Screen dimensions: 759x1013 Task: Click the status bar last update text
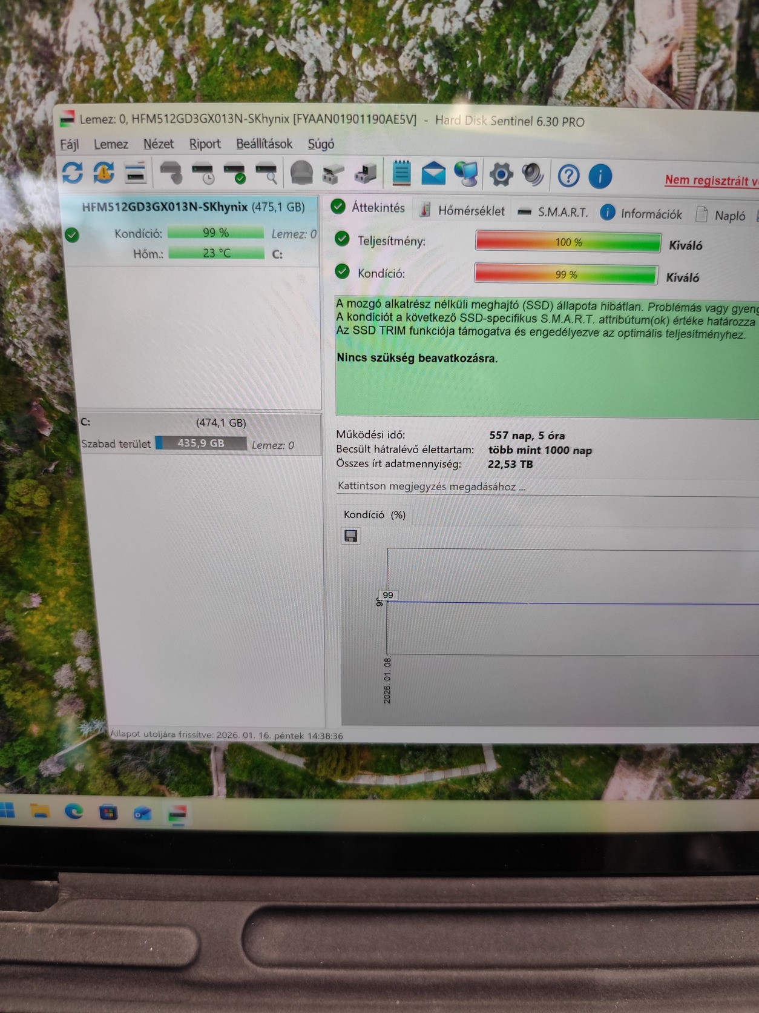click(226, 735)
